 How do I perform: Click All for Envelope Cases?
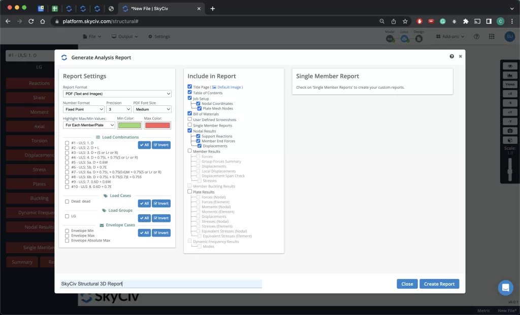tap(144, 233)
